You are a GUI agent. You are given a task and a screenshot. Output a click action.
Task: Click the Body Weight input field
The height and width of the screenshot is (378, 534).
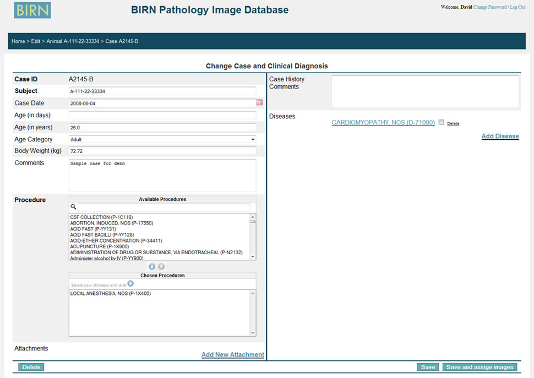(x=162, y=151)
